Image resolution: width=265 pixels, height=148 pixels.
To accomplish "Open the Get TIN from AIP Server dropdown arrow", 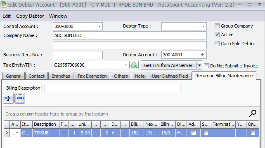I will (199, 65).
